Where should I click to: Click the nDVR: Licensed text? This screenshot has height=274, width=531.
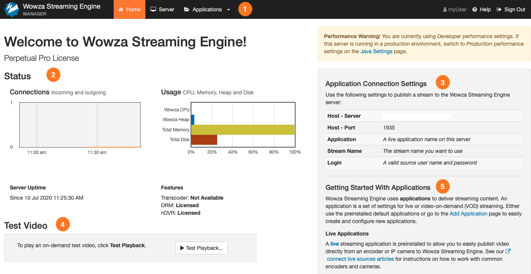point(181,213)
